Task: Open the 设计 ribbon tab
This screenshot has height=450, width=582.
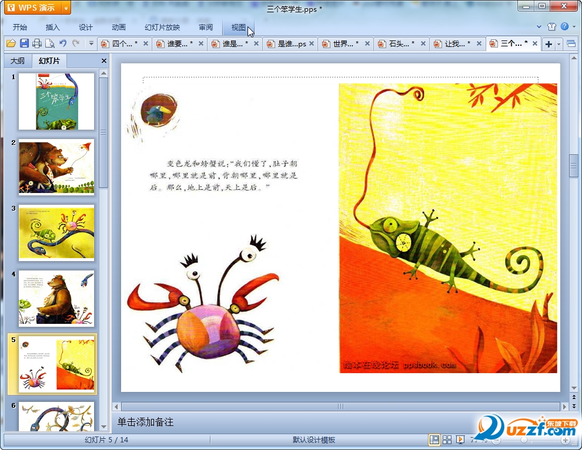Action: 85,28
